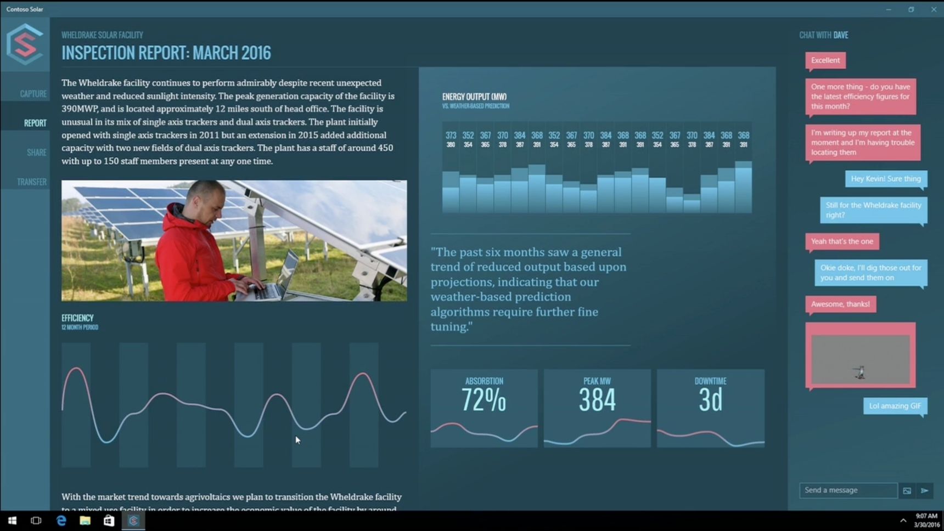
Task: Click the send message arrow icon
Action: click(925, 490)
